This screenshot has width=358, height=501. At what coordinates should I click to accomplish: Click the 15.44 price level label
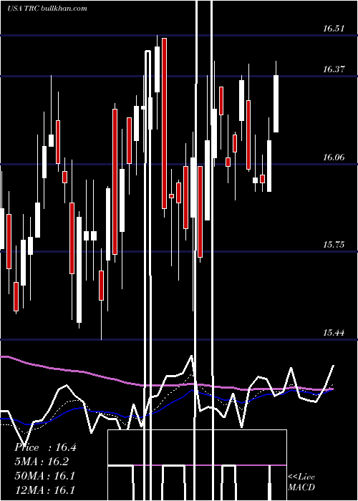tap(334, 333)
